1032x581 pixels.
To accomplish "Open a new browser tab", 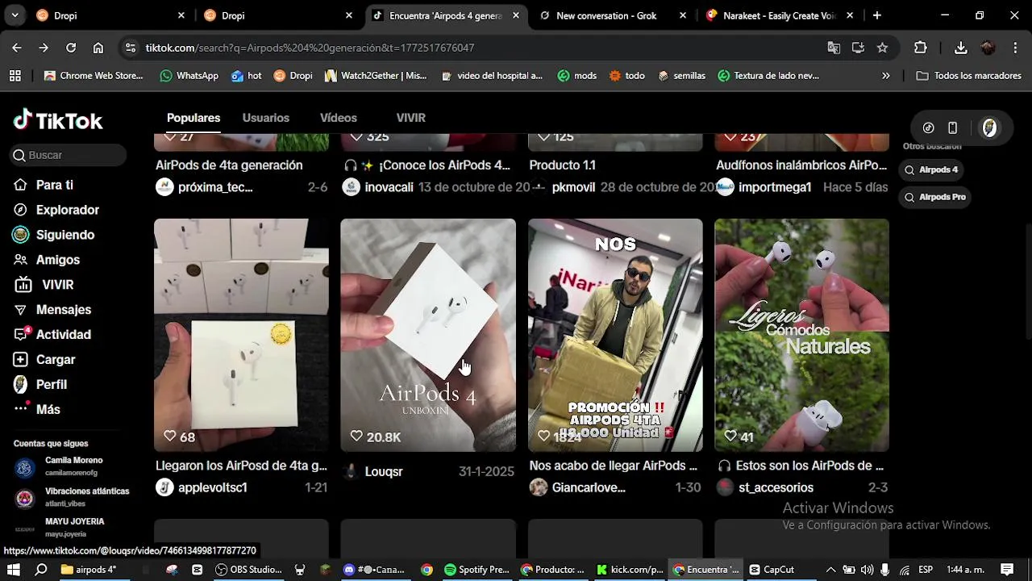I will click(x=876, y=15).
